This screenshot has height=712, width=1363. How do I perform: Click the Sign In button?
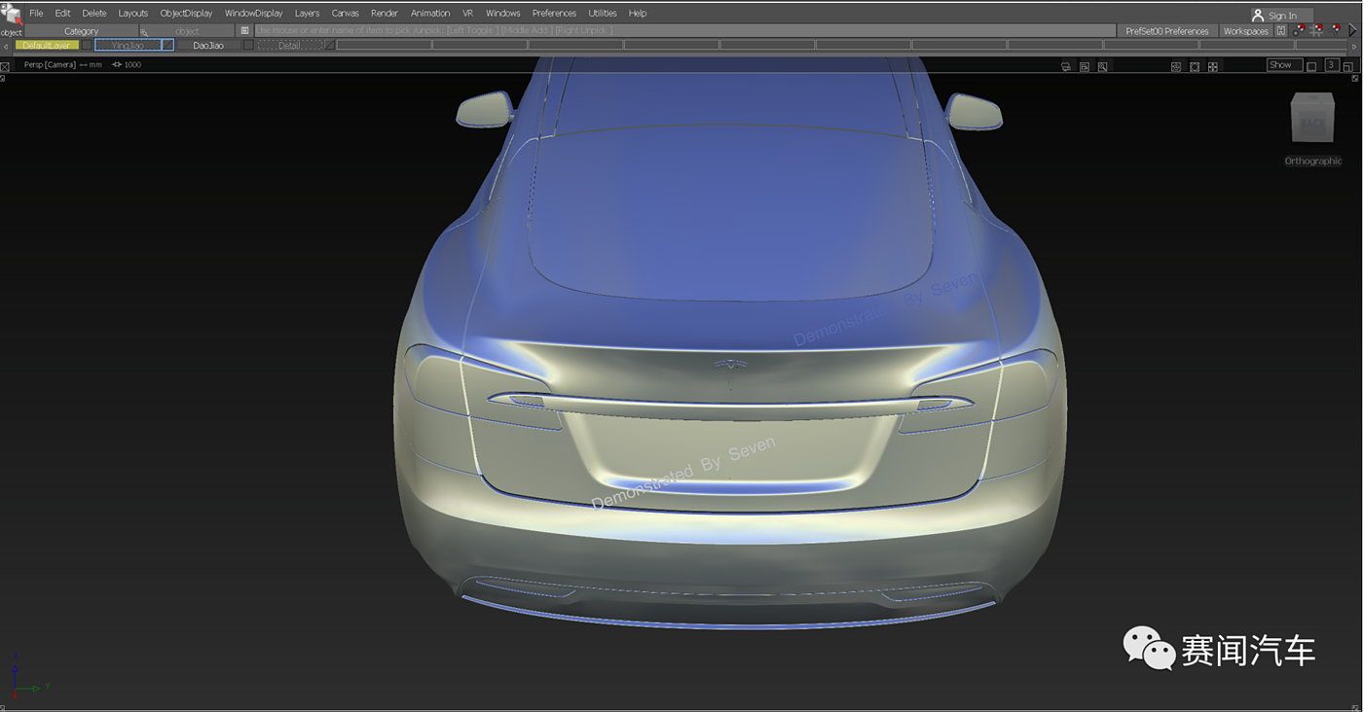click(1281, 16)
